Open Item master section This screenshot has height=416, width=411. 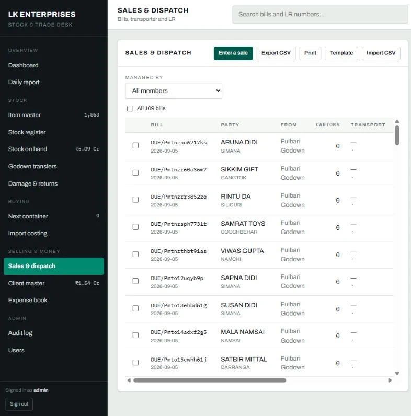(54, 115)
